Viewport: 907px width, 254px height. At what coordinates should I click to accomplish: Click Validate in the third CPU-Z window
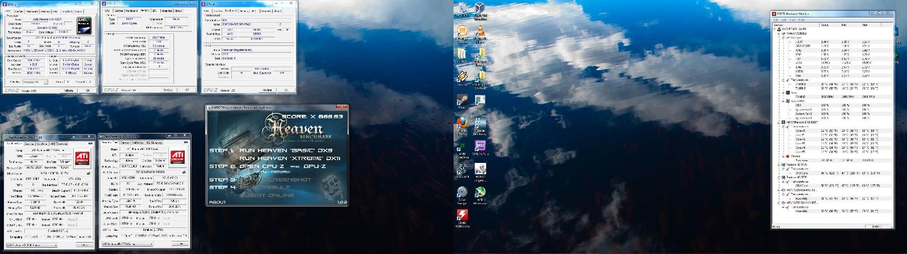[x=267, y=90]
